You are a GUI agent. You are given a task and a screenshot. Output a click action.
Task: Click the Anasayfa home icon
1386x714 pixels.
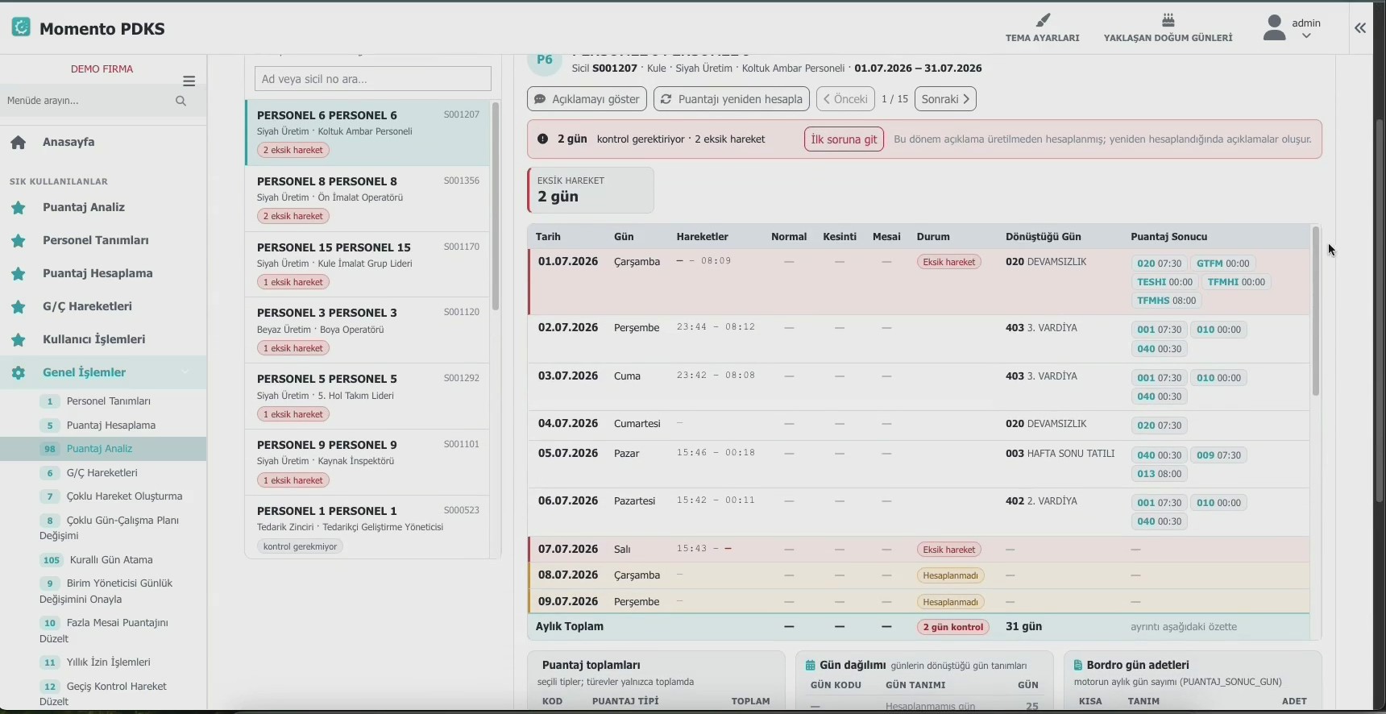[19, 143]
